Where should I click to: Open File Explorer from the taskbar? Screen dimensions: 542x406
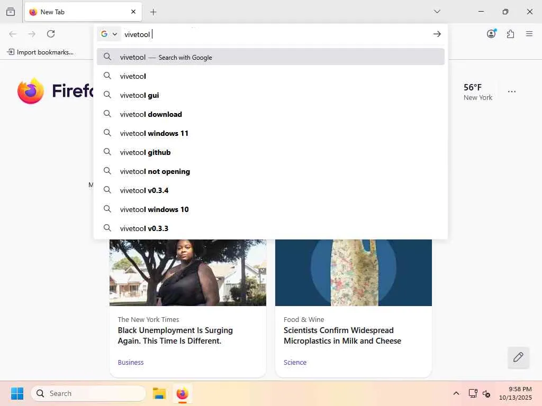[159, 393]
